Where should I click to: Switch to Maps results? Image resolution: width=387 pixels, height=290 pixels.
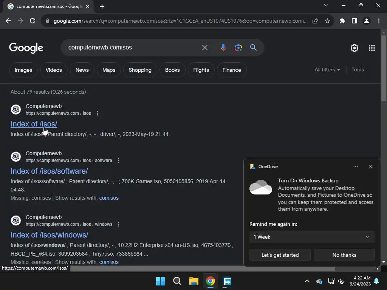(108, 70)
